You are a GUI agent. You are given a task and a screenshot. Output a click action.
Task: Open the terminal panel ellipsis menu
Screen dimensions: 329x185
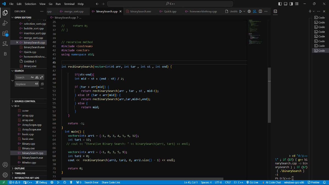[x=319, y=12]
